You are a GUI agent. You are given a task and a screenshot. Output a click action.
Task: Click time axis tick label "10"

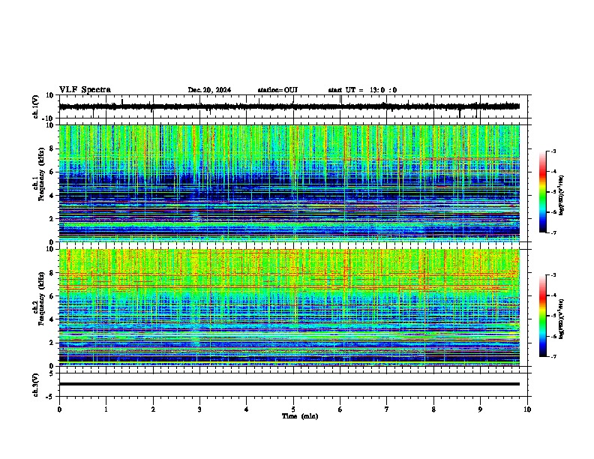click(x=527, y=409)
